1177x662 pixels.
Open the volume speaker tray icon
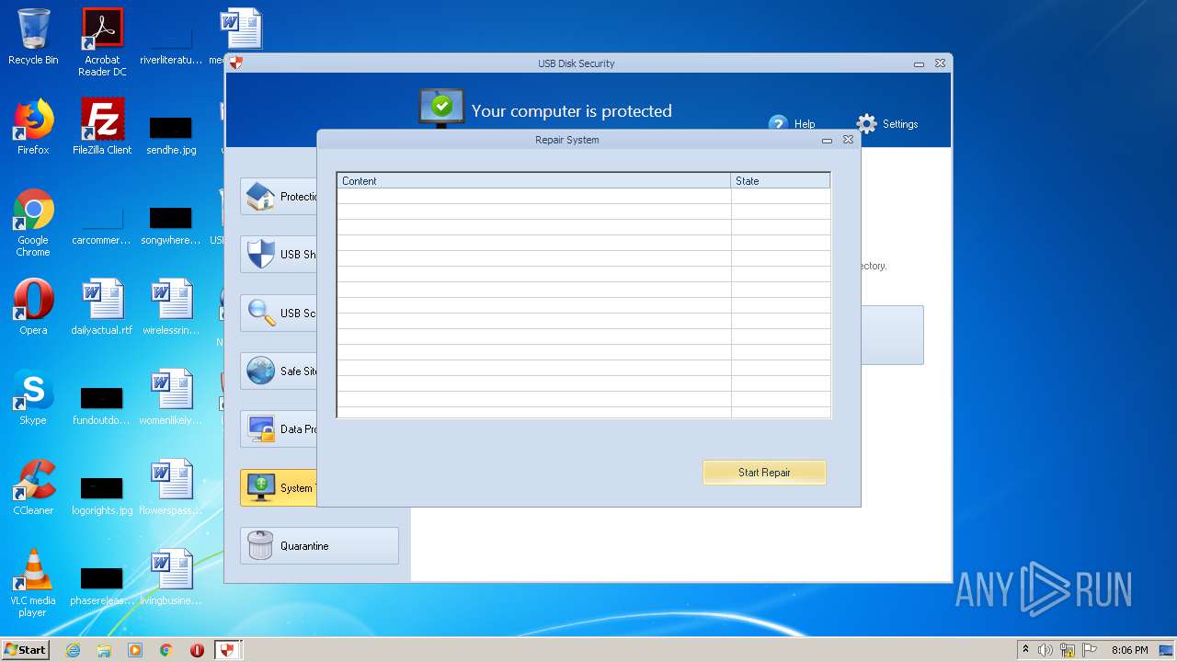pos(1046,650)
